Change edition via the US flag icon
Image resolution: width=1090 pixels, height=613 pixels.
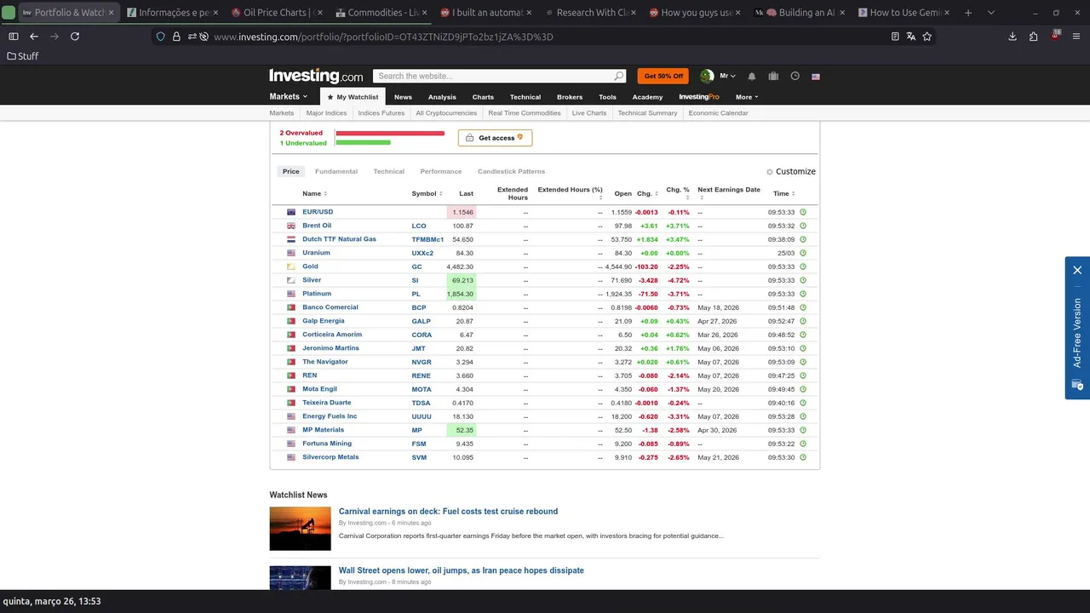816,76
